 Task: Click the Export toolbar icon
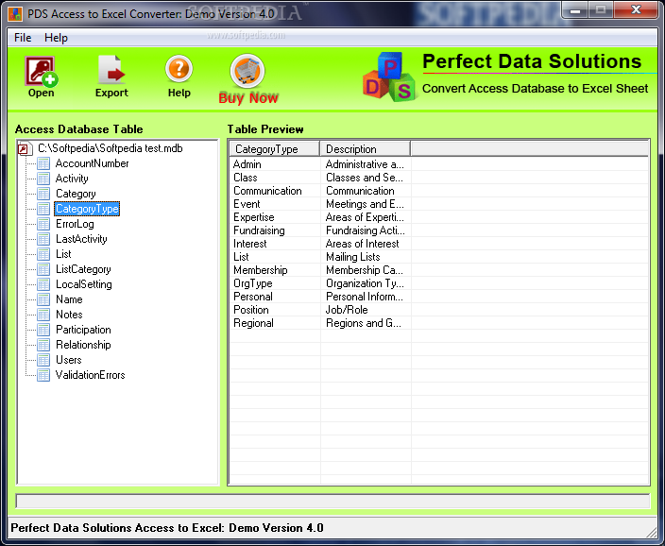click(111, 70)
